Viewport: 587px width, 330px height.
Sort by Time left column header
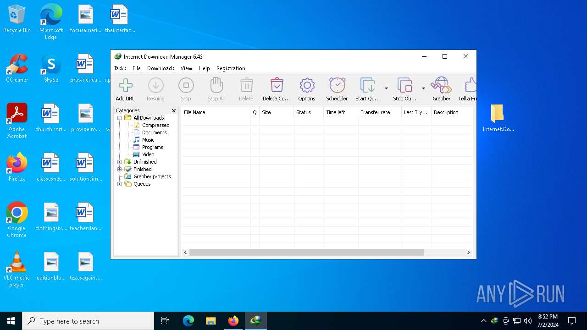coord(341,112)
